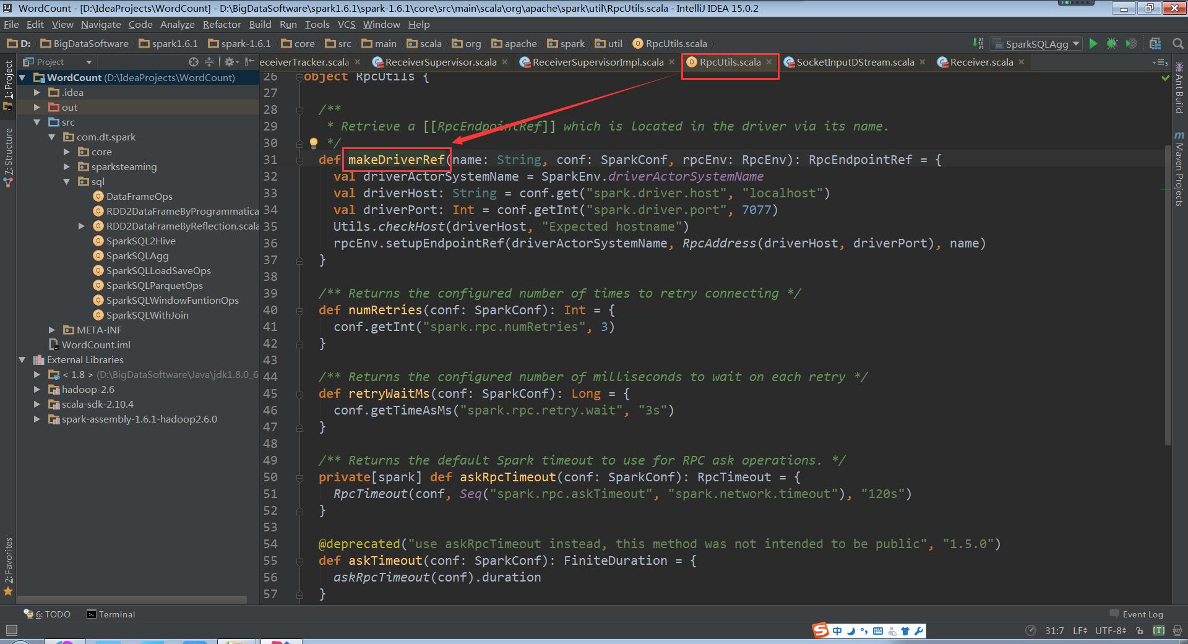Collapse all in Project panel toolbar
Viewport: 1188px width, 644px height.
pos(209,62)
